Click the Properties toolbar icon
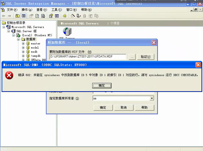The image size is (203, 151). pyautogui.click(x=31, y=16)
